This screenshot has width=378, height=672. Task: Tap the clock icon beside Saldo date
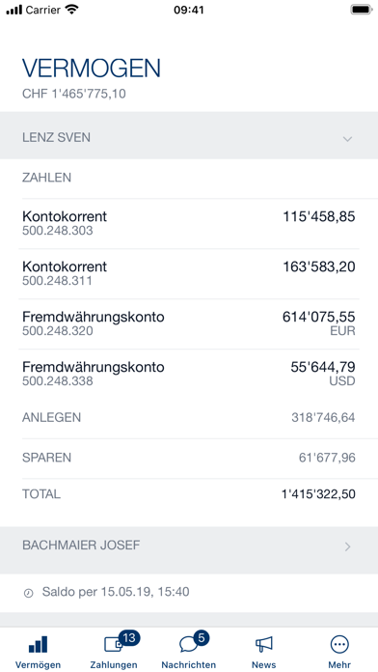click(28, 594)
